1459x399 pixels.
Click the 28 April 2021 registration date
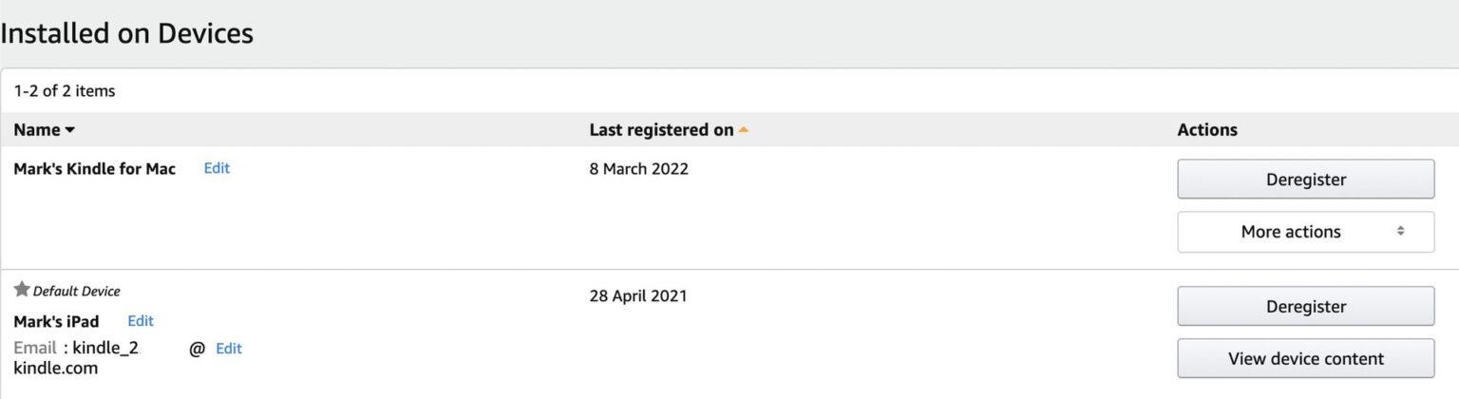click(x=637, y=296)
